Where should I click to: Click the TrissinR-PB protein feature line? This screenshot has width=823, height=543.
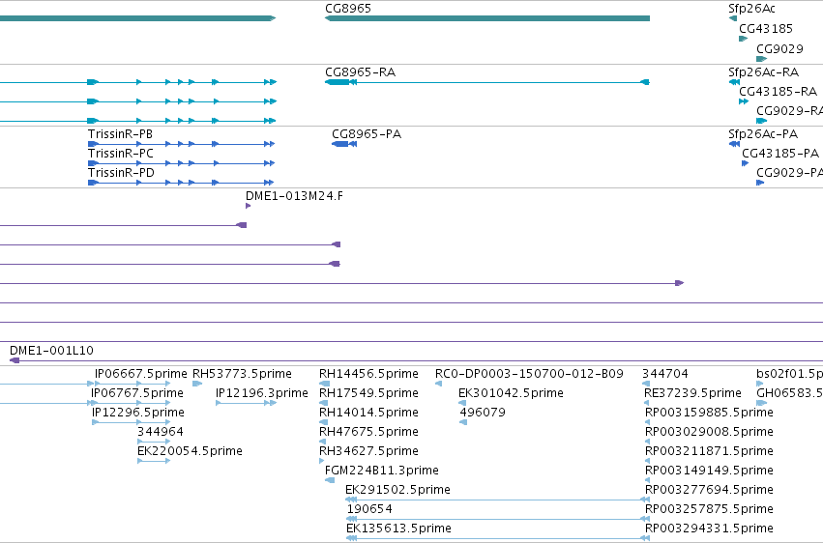[181, 144]
